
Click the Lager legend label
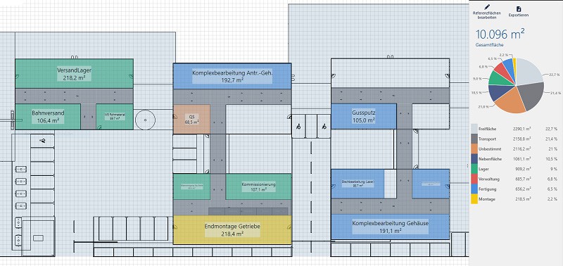coord(484,169)
